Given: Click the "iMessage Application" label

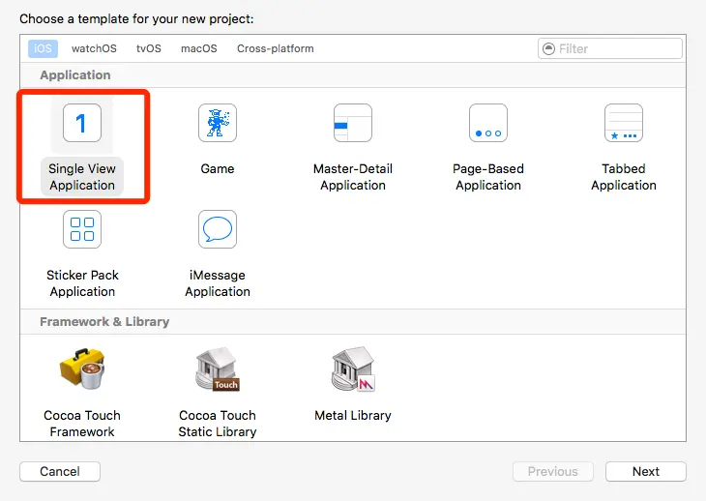Looking at the screenshot, I should point(218,283).
